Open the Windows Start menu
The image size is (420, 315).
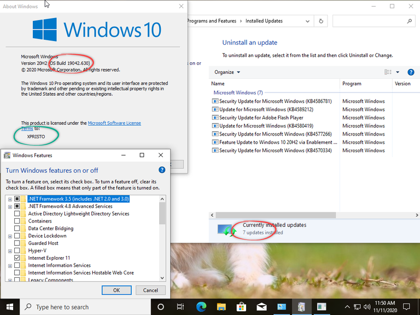click(10, 307)
